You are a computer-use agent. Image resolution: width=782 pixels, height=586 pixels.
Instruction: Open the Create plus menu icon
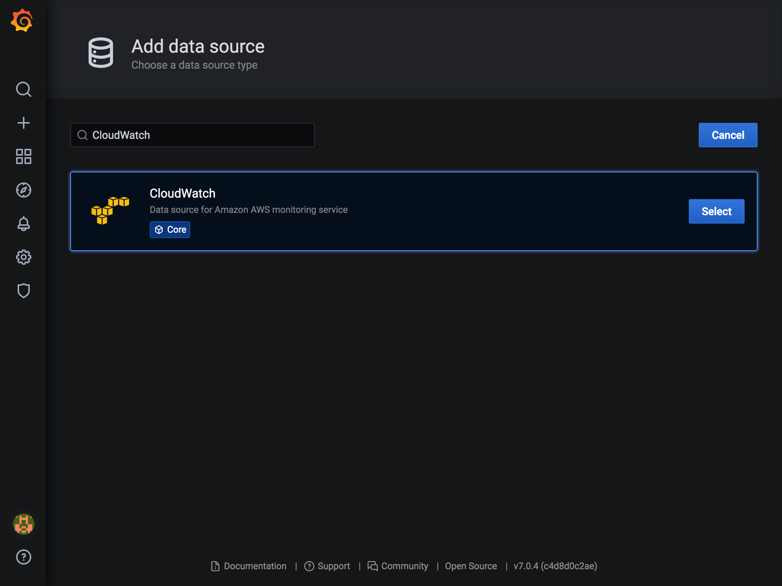tap(23, 123)
